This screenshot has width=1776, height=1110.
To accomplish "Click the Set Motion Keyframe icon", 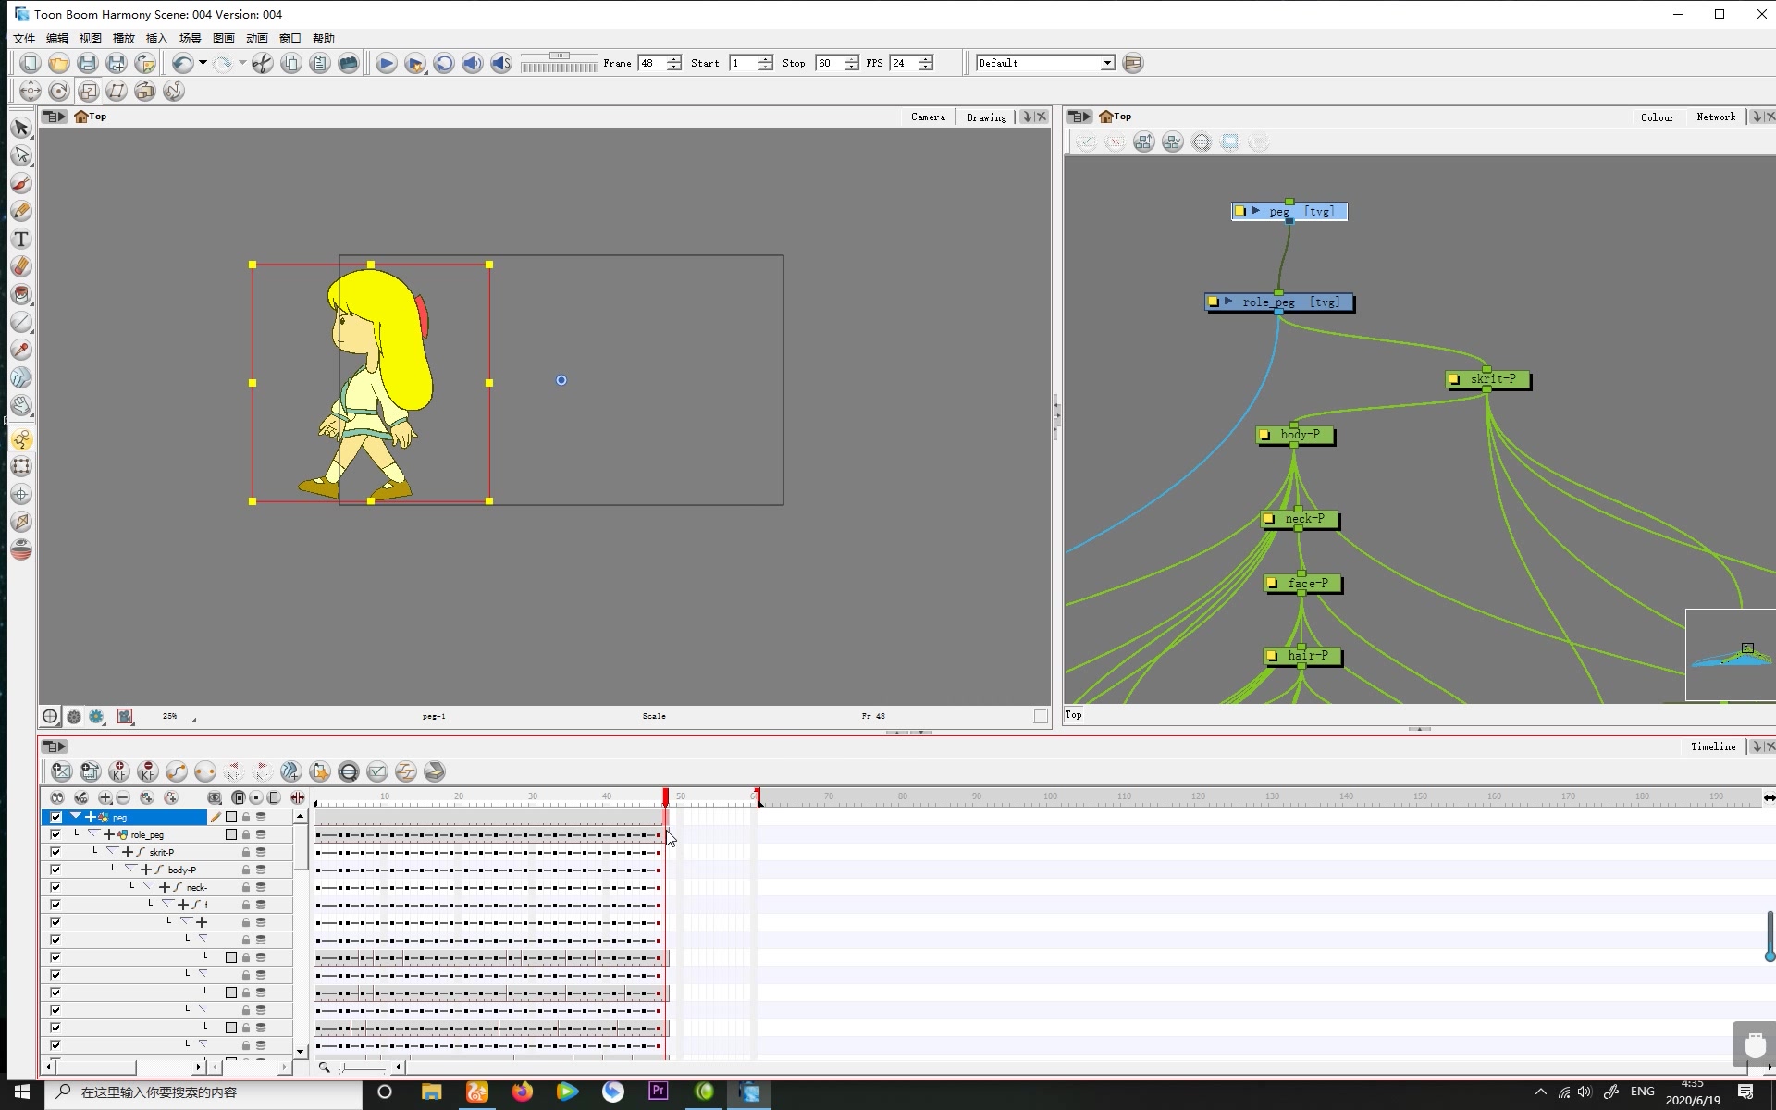I will coord(177,771).
